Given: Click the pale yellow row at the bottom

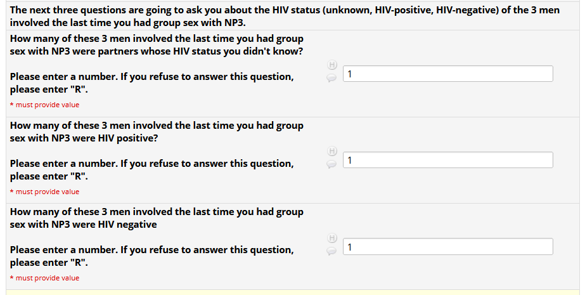Looking at the screenshot, I should pyautogui.click(x=292, y=292).
